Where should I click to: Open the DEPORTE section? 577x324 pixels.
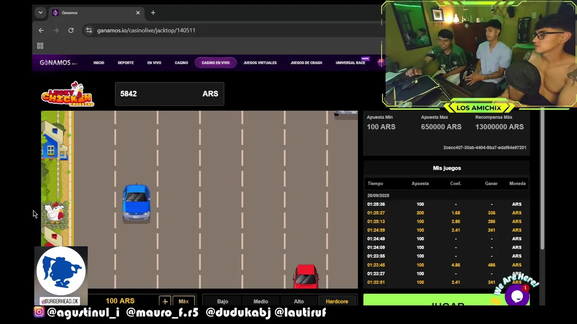126,63
